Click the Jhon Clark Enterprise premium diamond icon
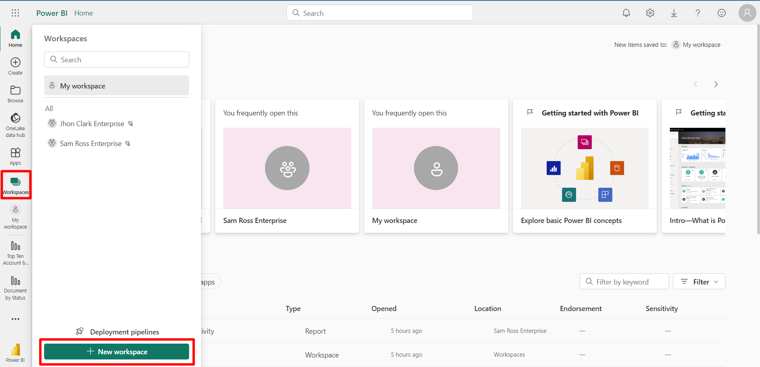This screenshot has width=760, height=367. coord(130,123)
